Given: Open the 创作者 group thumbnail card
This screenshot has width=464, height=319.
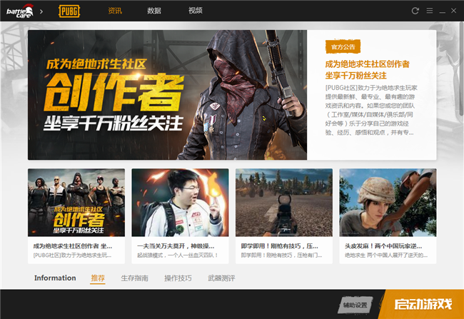Looking at the screenshot, I should 76,203.
